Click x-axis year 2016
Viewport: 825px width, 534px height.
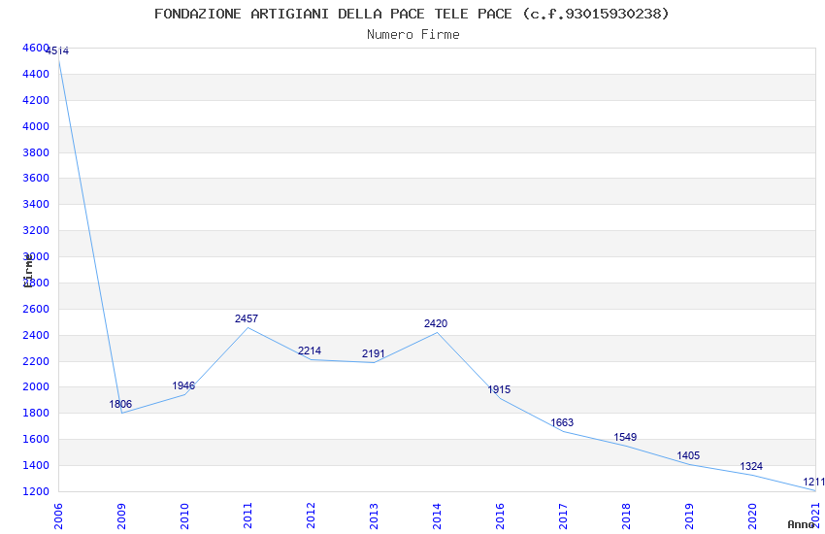pyautogui.click(x=501, y=517)
